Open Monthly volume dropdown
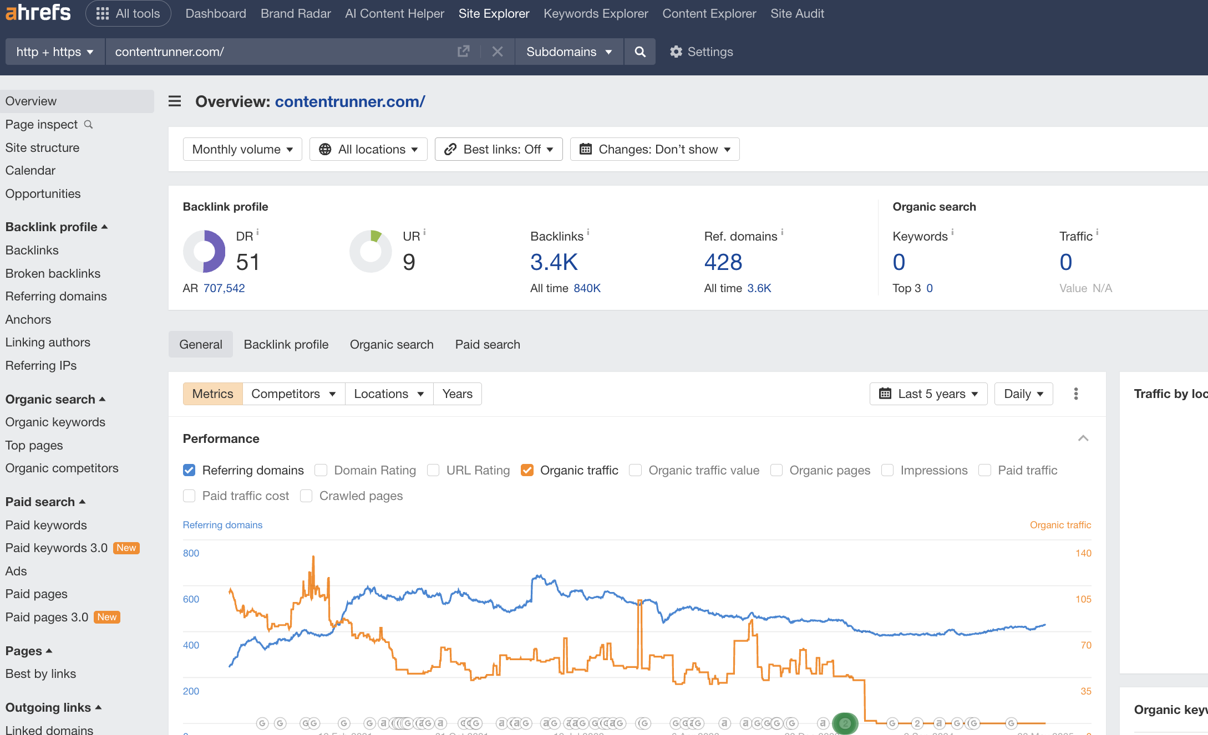 click(x=242, y=149)
